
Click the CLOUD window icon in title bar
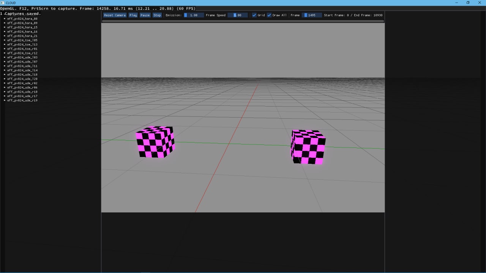point(3,3)
